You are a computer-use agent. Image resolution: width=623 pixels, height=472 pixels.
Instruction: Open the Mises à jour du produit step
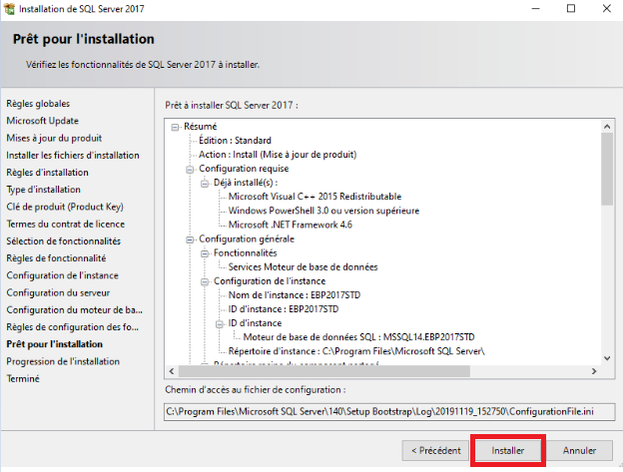54,138
